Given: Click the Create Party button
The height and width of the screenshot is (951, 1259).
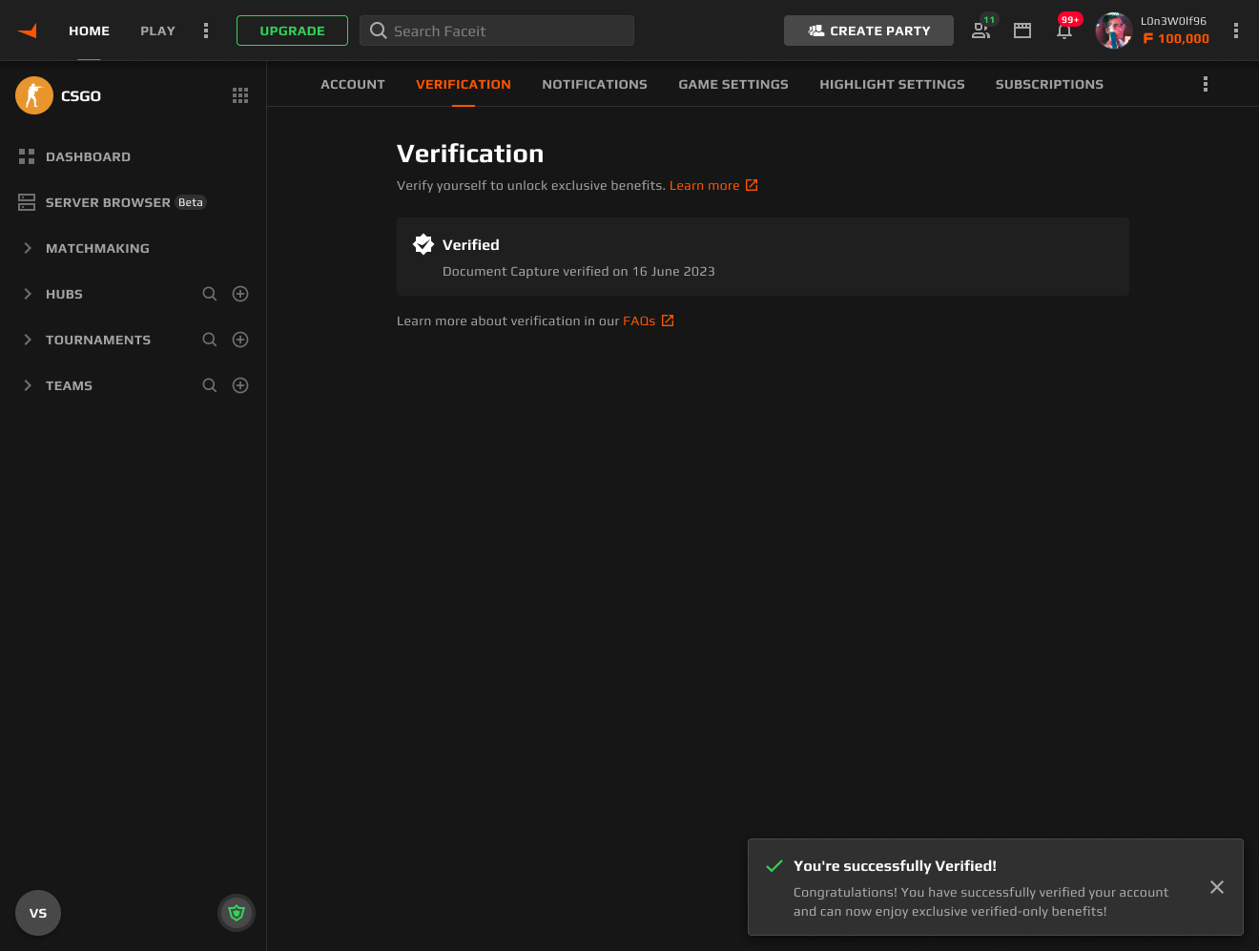Looking at the screenshot, I should coord(868,31).
